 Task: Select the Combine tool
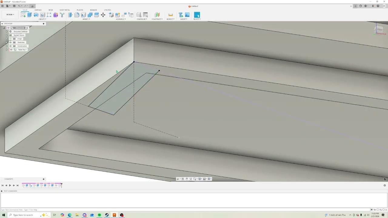click(x=90, y=15)
